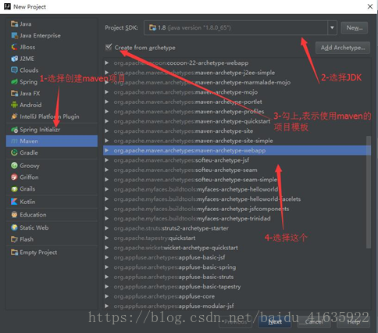The height and width of the screenshot is (333, 378).
Task: Expand maven-archetype-webapp node
Action: coord(106,150)
